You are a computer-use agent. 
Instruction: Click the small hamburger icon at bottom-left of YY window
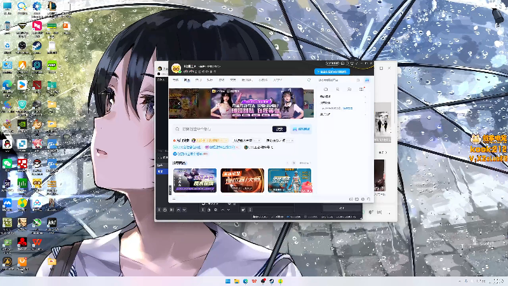click(x=174, y=199)
